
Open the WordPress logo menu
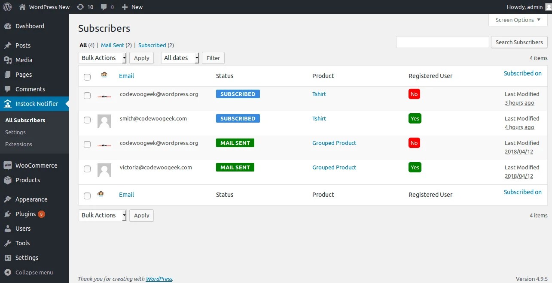click(7, 7)
